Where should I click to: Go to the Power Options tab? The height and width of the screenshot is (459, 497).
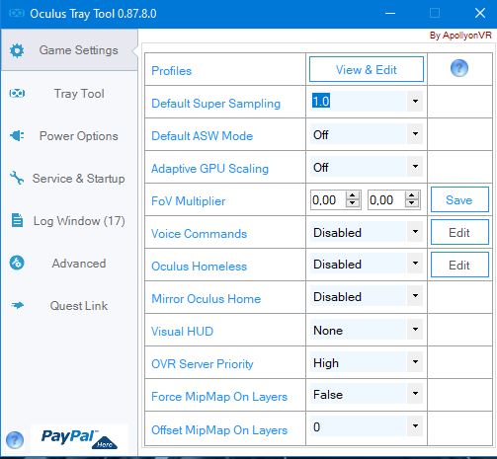pos(69,136)
